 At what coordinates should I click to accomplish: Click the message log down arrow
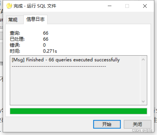click(143, 101)
